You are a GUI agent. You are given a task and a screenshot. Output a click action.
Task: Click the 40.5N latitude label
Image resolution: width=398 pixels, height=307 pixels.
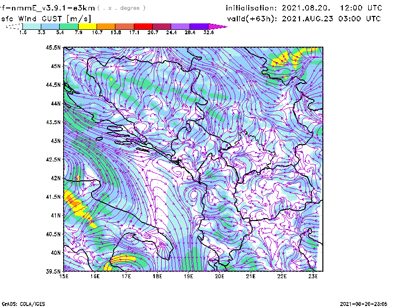53,234
